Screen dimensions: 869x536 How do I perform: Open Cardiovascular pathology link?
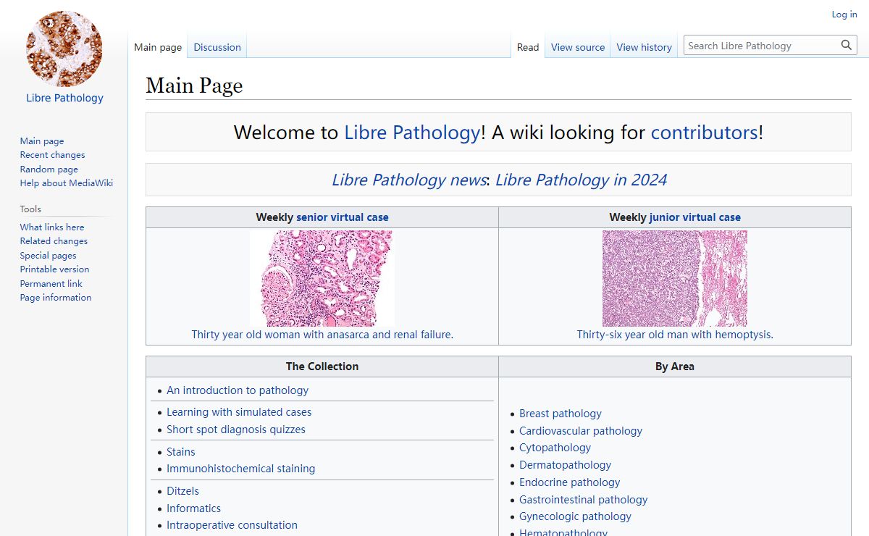click(x=581, y=431)
